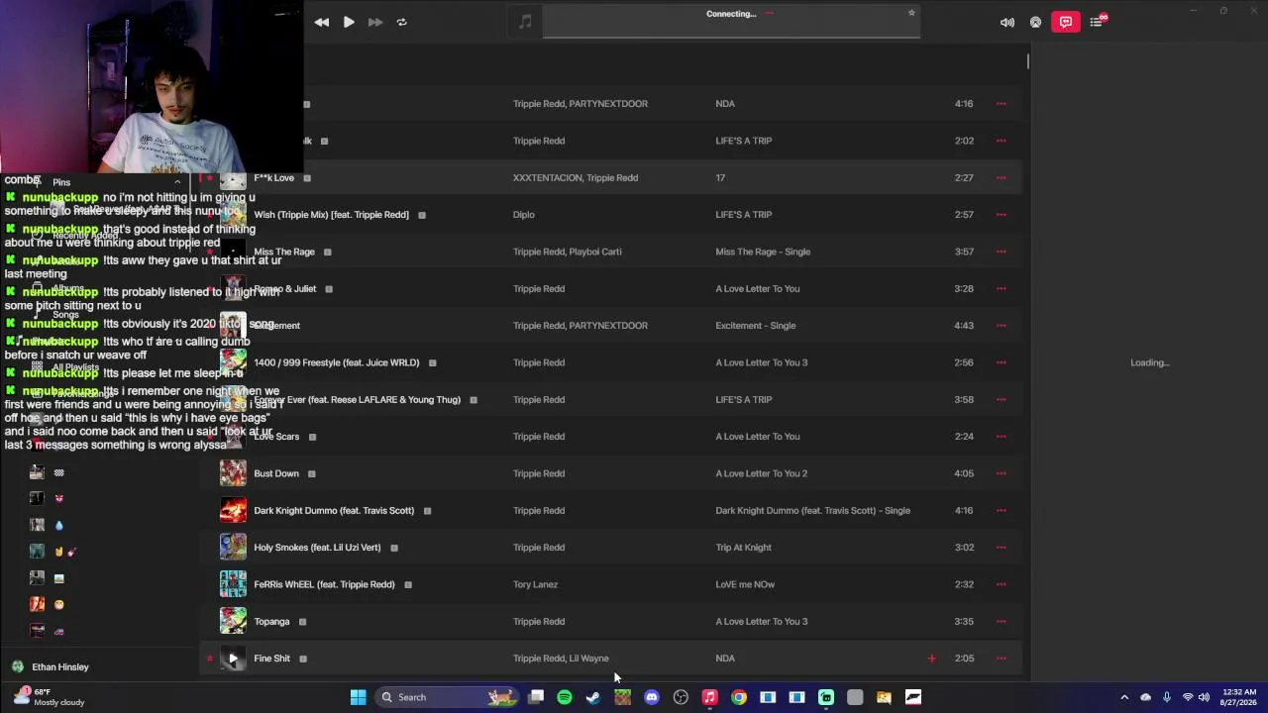Open the taskbar weather widget

[50, 697]
